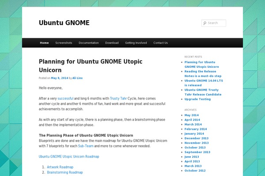Open the December 2013 archive

197,138
